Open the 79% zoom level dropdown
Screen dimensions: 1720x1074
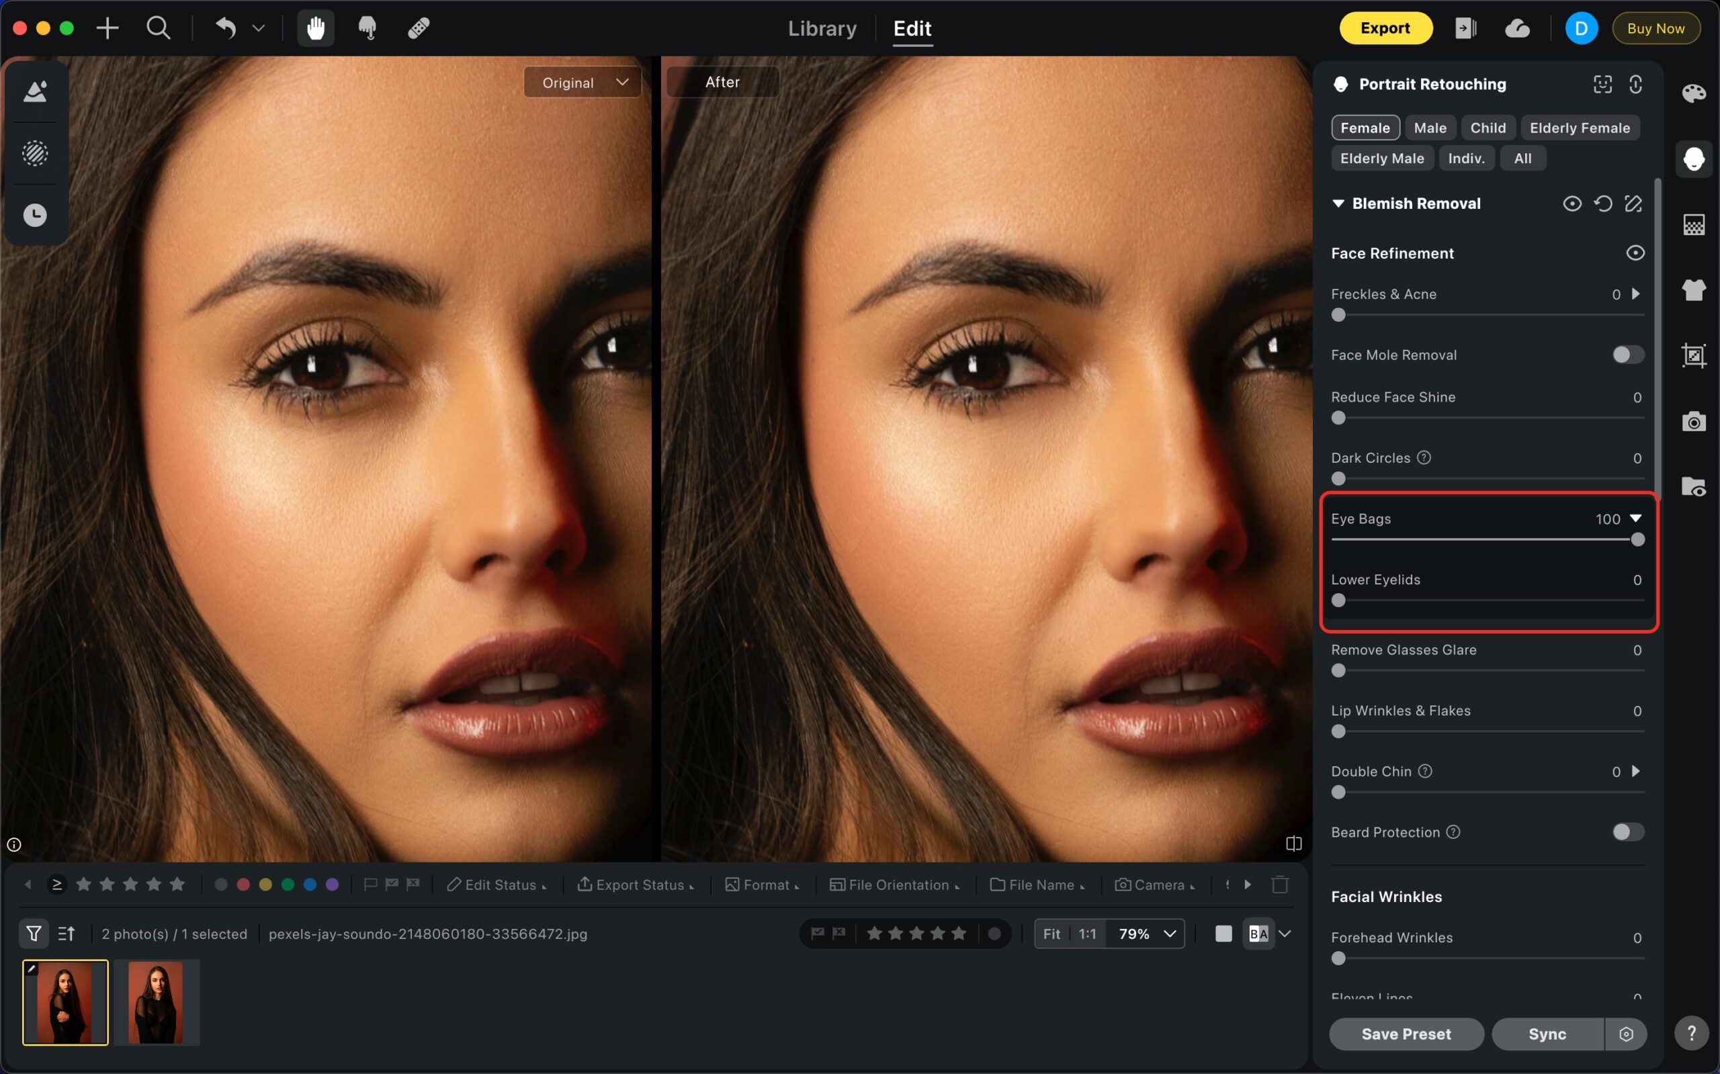(x=1147, y=934)
